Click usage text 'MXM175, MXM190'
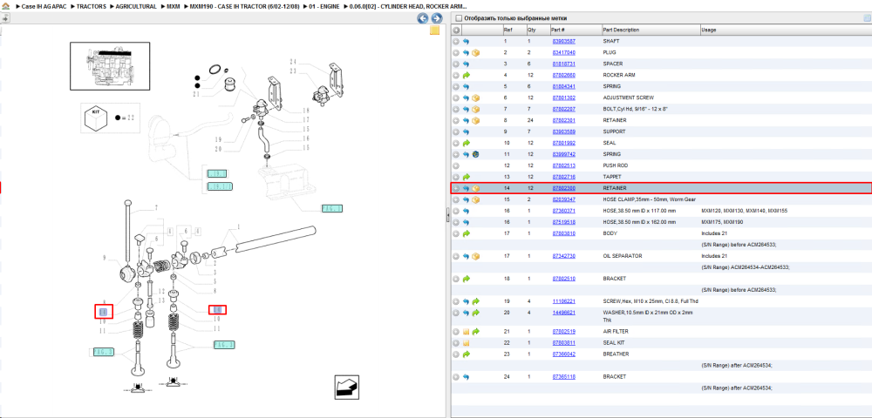872x418 pixels. [x=721, y=222]
